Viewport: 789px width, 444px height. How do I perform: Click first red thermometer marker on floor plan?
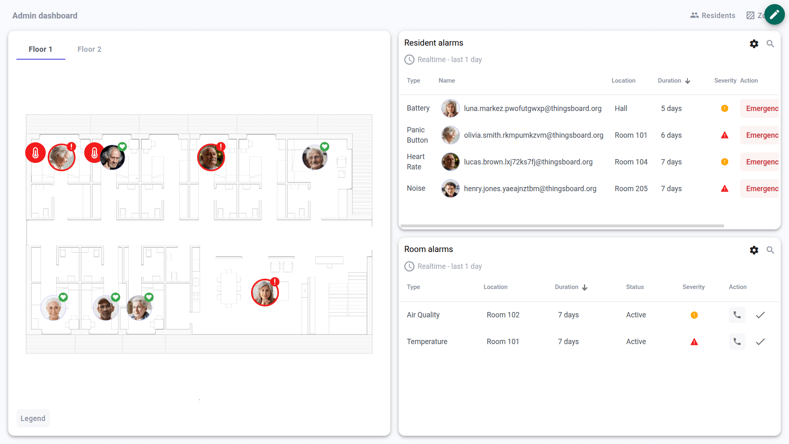click(35, 153)
